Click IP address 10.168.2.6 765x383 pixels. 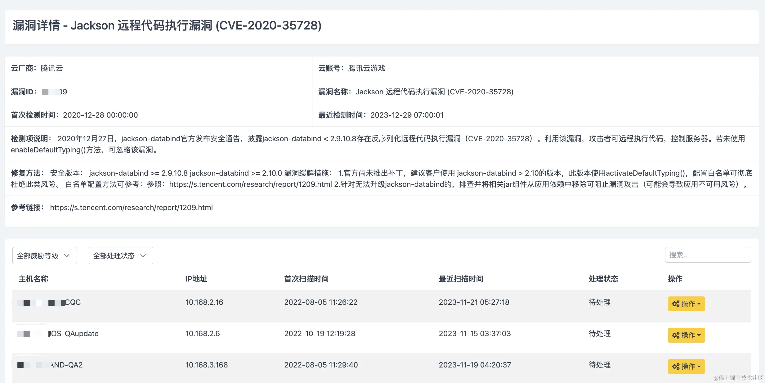202,334
